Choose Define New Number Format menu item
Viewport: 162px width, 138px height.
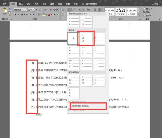tap(88, 106)
